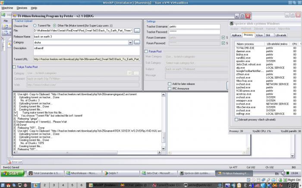This screenshot has width=302, height=188.
Task: Open the File menu of background IDE window
Action: (6, 21)
